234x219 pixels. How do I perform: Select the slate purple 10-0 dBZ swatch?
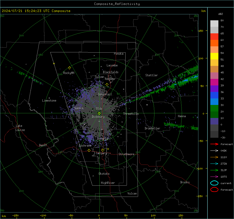pyautogui.click(x=214, y=121)
